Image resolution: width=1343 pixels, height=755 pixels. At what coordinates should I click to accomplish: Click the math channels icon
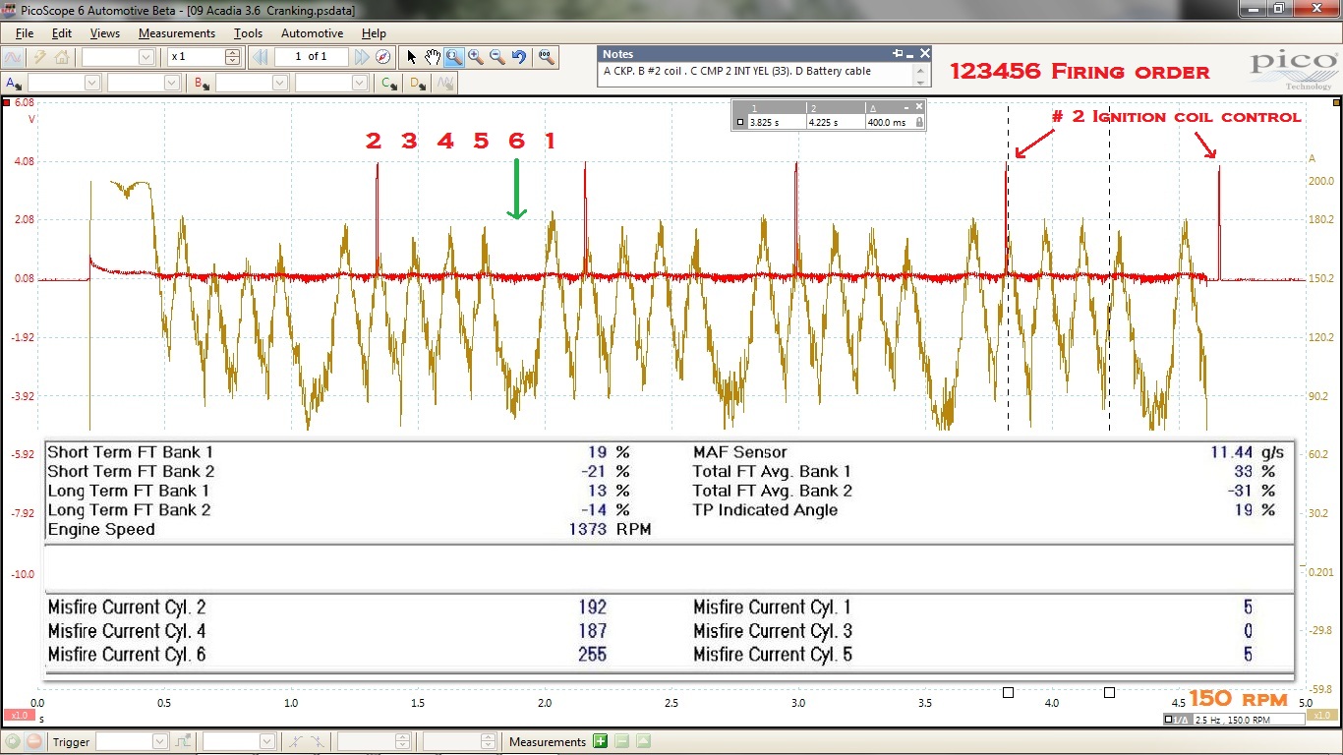click(446, 84)
